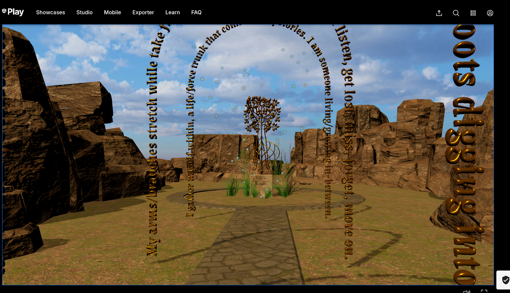Select the Mobile navigation item
510x293 pixels.
pyautogui.click(x=113, y=12)
